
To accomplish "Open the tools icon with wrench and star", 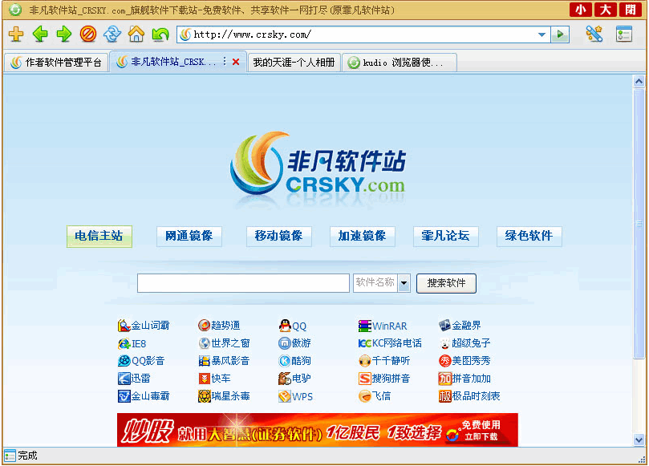I will (594, 34).
